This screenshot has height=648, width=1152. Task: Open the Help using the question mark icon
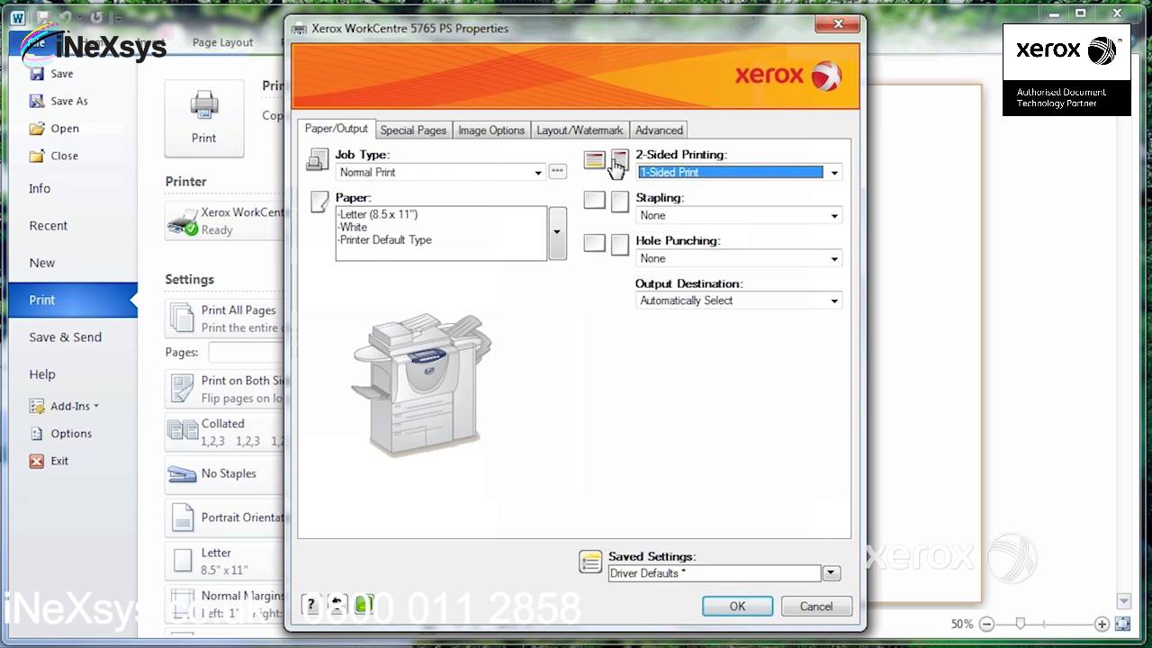(x=310, y=605)
